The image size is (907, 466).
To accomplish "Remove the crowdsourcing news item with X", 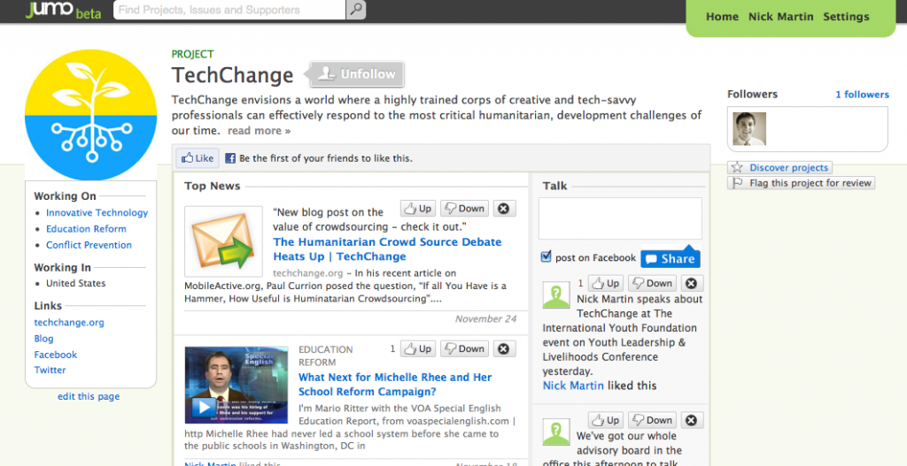I will click(504, 209).
